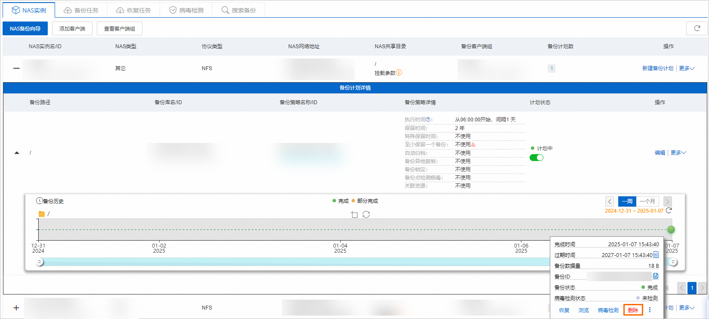Click the clock icon beside 备份历史
This screenshot has height=319, width=709.
pos(39,201)
